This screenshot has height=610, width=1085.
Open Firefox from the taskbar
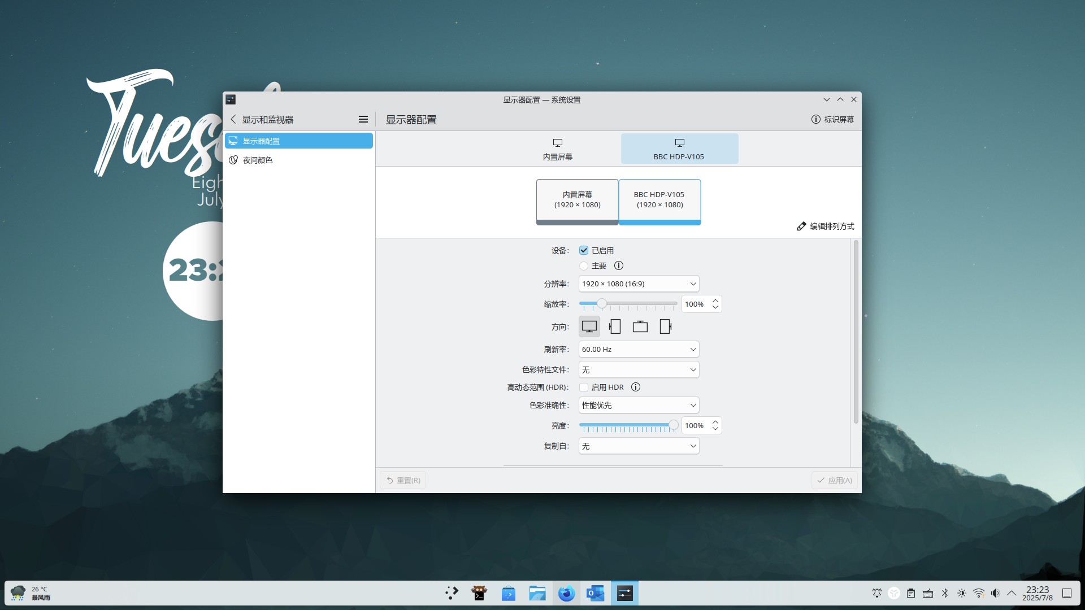coord(566,593)
